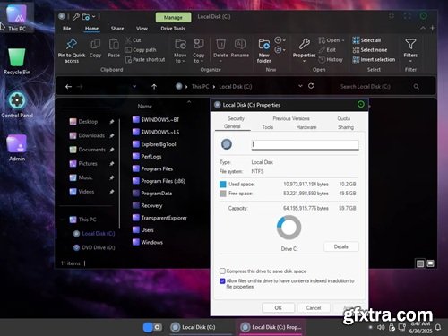
Task: Click Copy path in Clipboard group
Action: tap(141, 50)
